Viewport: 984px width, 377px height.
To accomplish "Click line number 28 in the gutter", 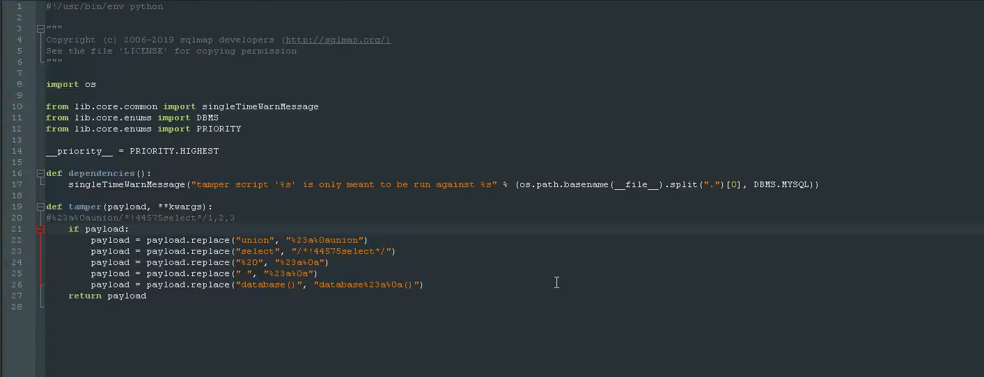I will pos(17,307).
